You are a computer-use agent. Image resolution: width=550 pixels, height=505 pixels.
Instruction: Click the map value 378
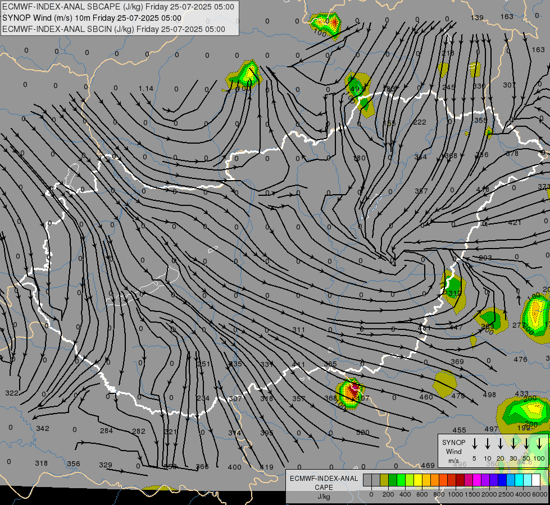(512, 153)
